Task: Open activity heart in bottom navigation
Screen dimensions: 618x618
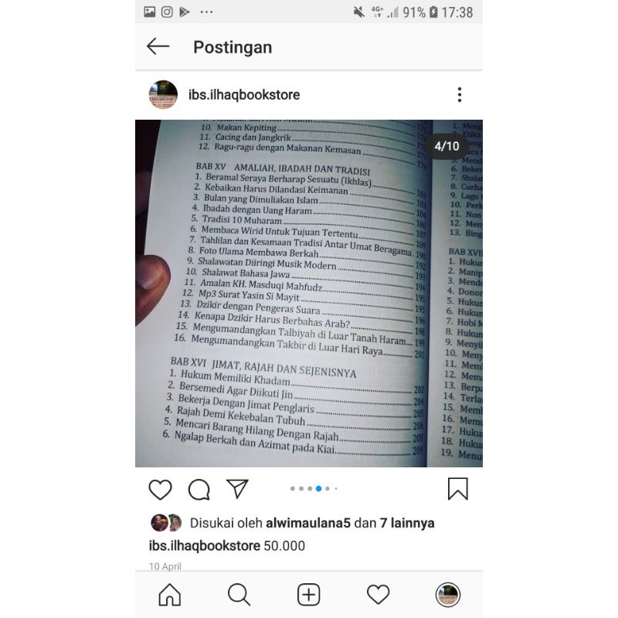Action: (378, 594)
